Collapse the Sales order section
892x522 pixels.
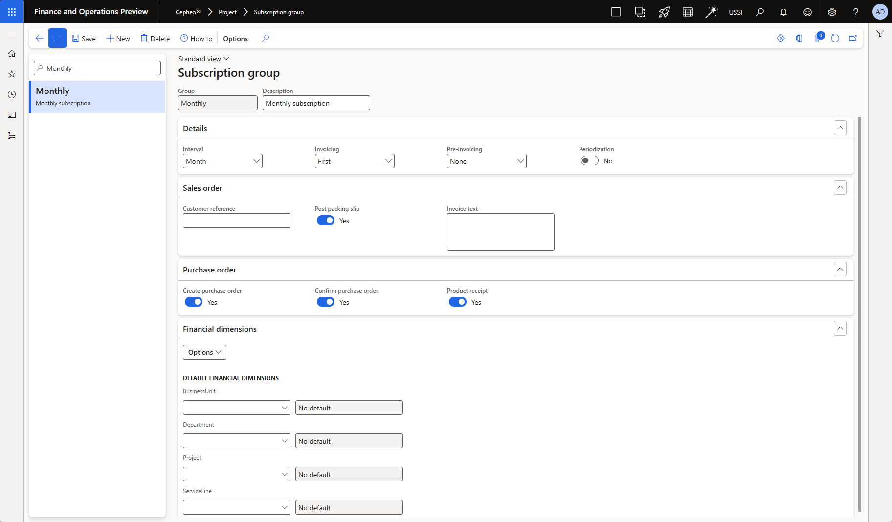[x=840, y=188]
